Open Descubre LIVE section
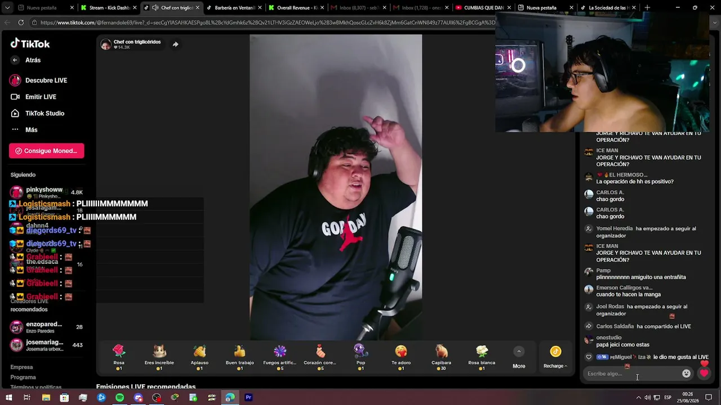This screenshot has width=721, height=405. pos(46,80)
